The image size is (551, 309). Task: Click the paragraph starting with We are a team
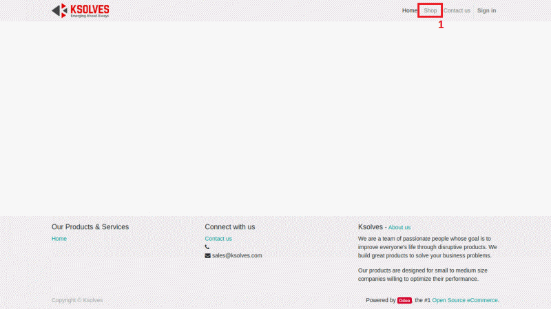coord(427,246)
